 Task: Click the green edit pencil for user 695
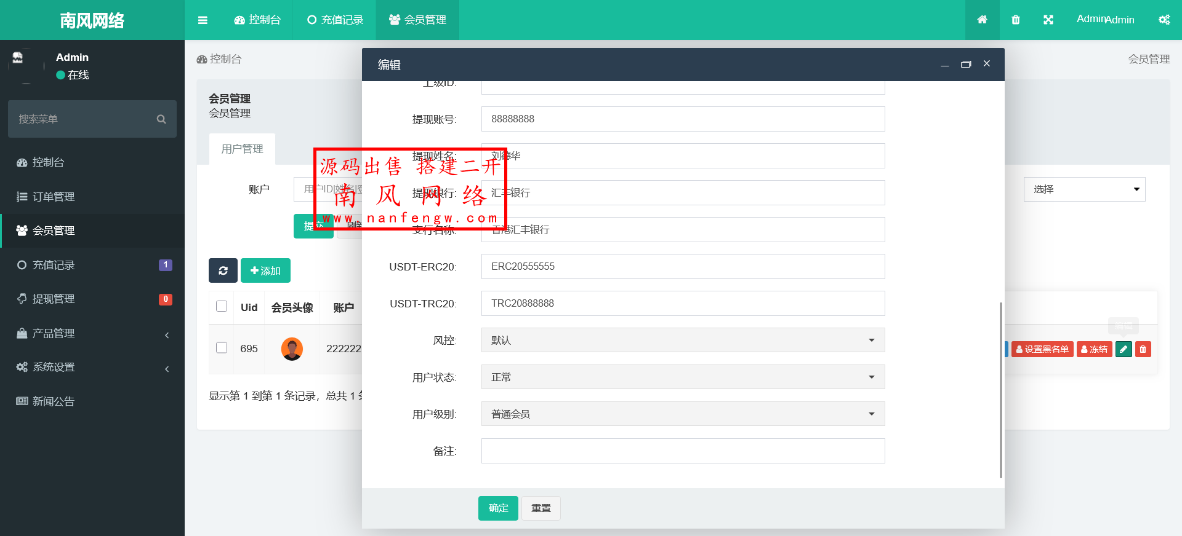1124,349
